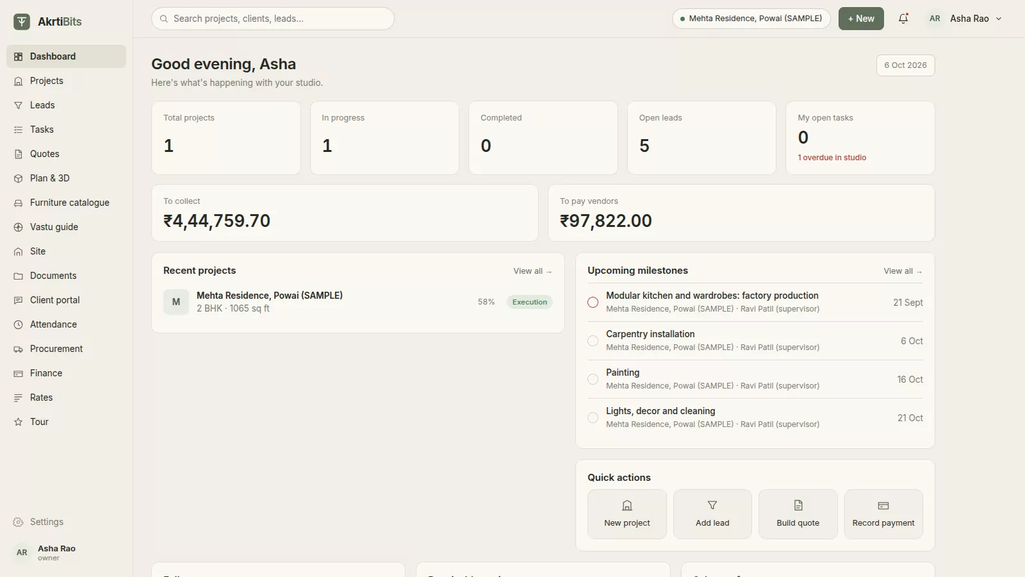Image resolution: width=1025 pixels, height=577 pixels.
Task: Go to the Procurement menu label
Action: [56, 349]
